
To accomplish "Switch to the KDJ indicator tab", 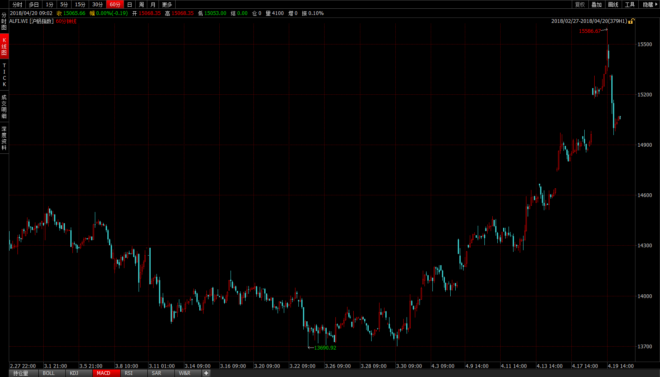I will tap(74, 373).
